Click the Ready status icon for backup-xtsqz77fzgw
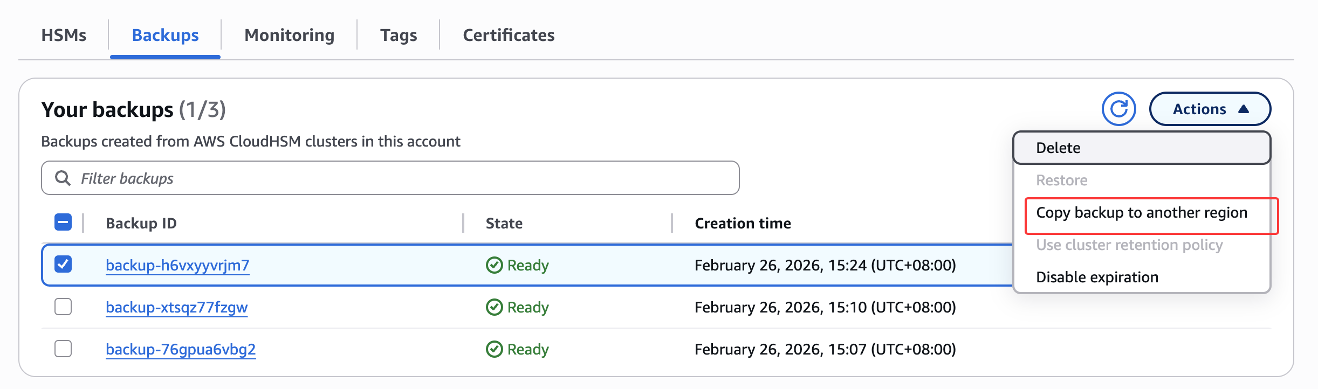The image size is (1318, 389). point(494,307)
